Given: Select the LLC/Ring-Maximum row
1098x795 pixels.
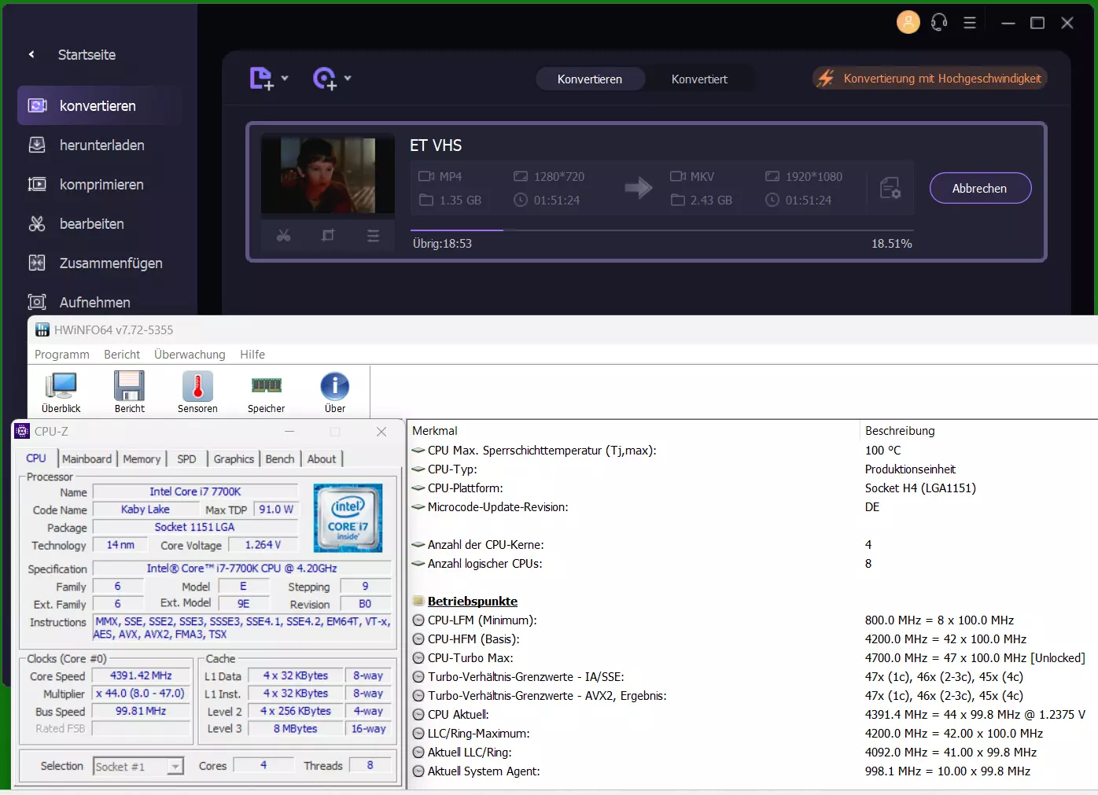Looking at the screenshot, I should [752, 734].
